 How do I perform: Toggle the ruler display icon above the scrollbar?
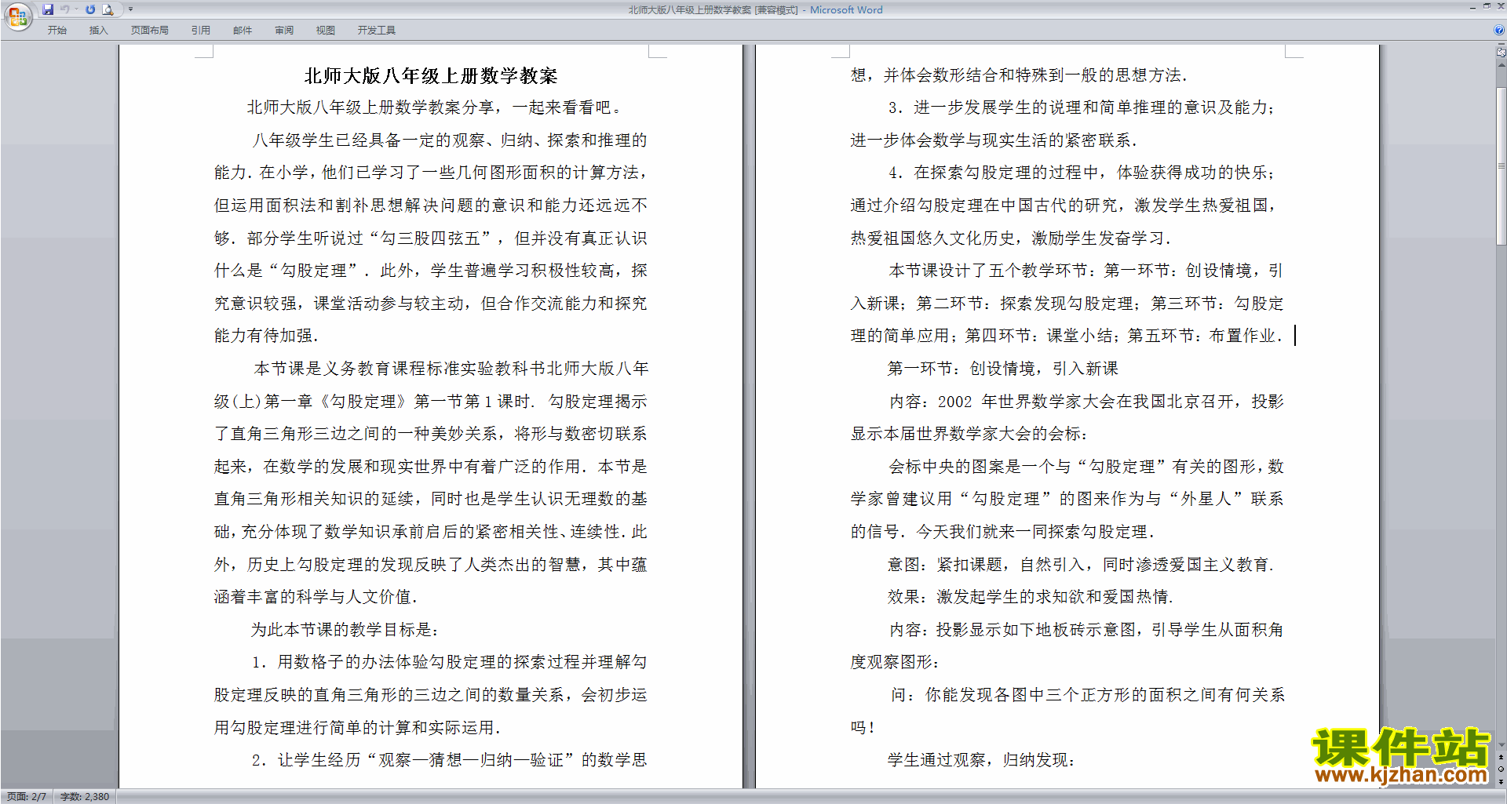(x=1502, y=53)
